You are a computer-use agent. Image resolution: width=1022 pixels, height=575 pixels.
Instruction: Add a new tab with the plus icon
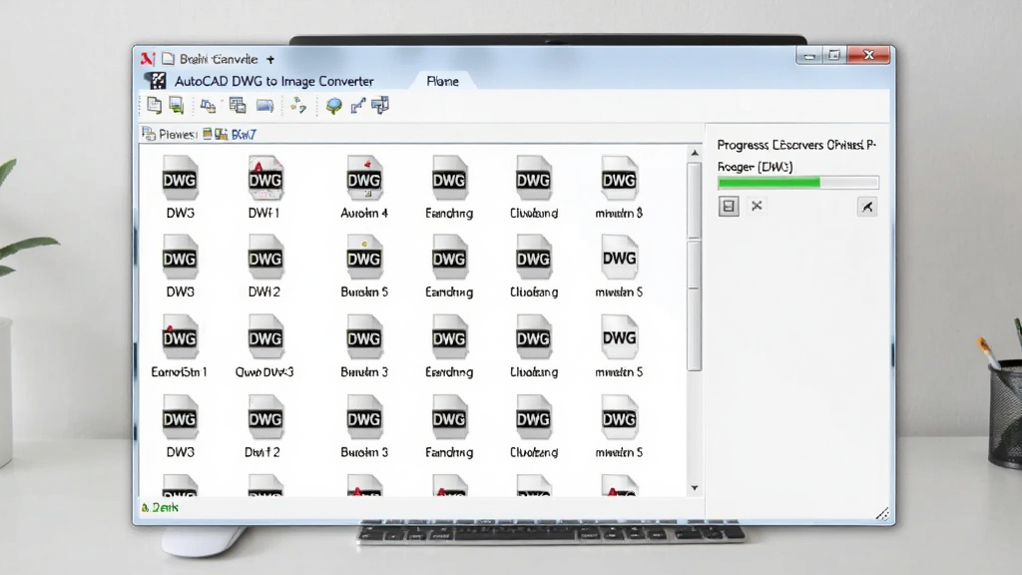click(269, 59)
